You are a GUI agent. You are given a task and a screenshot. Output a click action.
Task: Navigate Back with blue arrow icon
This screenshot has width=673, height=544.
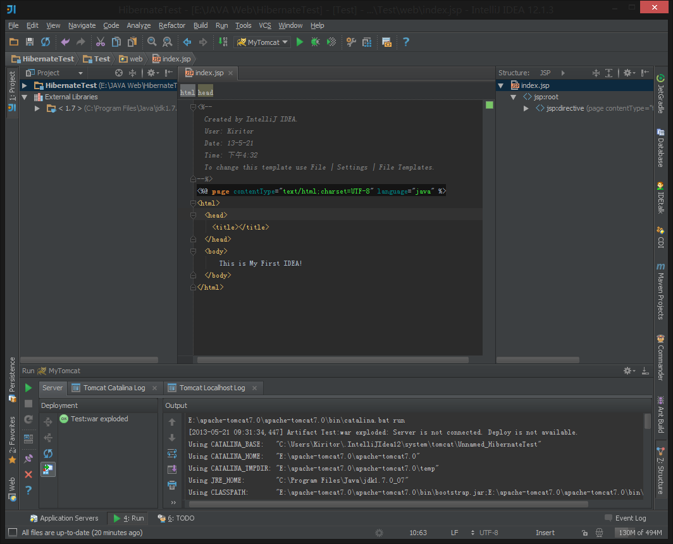[x=187, y=42]
